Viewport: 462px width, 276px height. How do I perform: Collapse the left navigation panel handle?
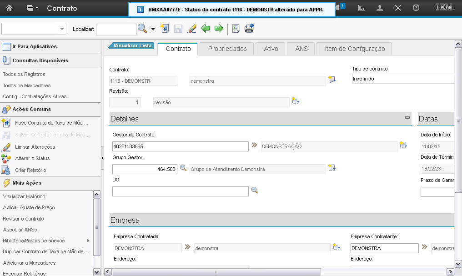pyautogui.click(x=102, y=158)
